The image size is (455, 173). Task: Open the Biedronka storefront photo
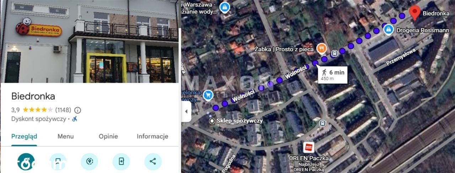pyautogui.click(x=89, y=41)
